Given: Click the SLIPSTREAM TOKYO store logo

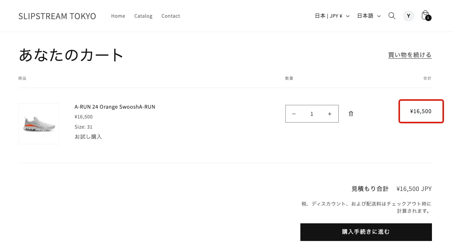Looking at the screenshot, I should click(x=57, y=16).
